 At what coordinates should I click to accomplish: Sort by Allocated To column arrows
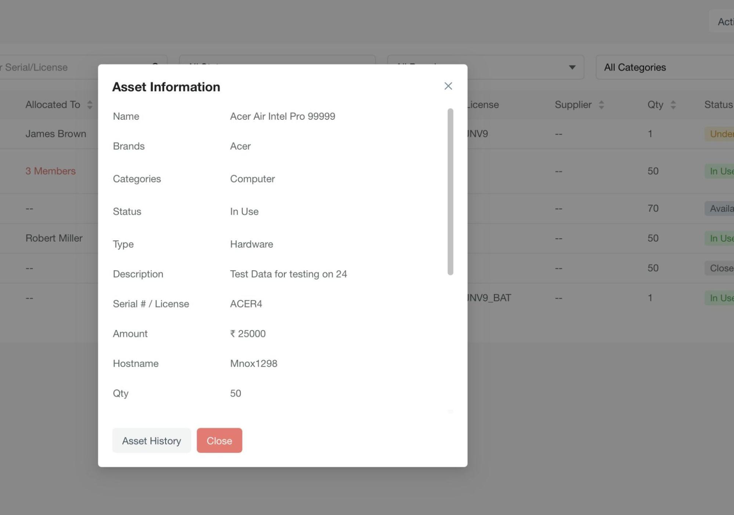tap(90, 105)
